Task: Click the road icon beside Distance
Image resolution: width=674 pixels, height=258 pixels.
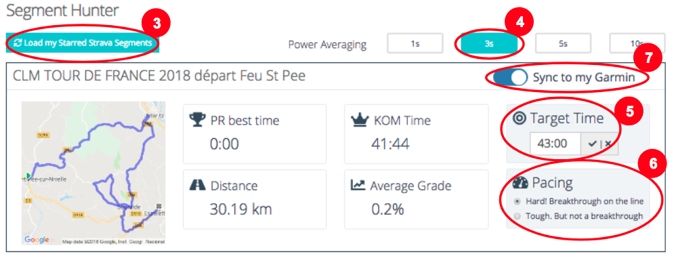Action: (197, 186)
